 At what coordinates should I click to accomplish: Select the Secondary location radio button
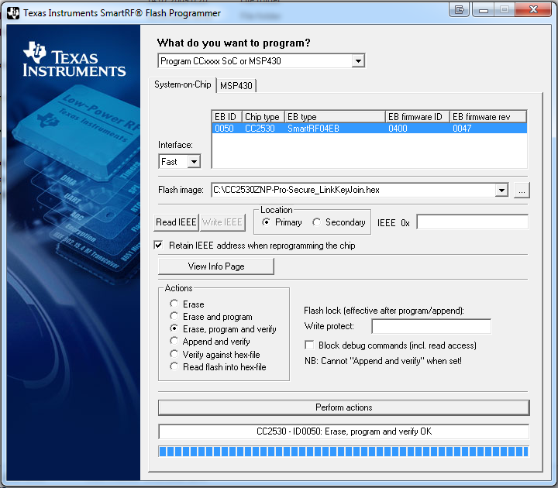[x=316, y=222]
